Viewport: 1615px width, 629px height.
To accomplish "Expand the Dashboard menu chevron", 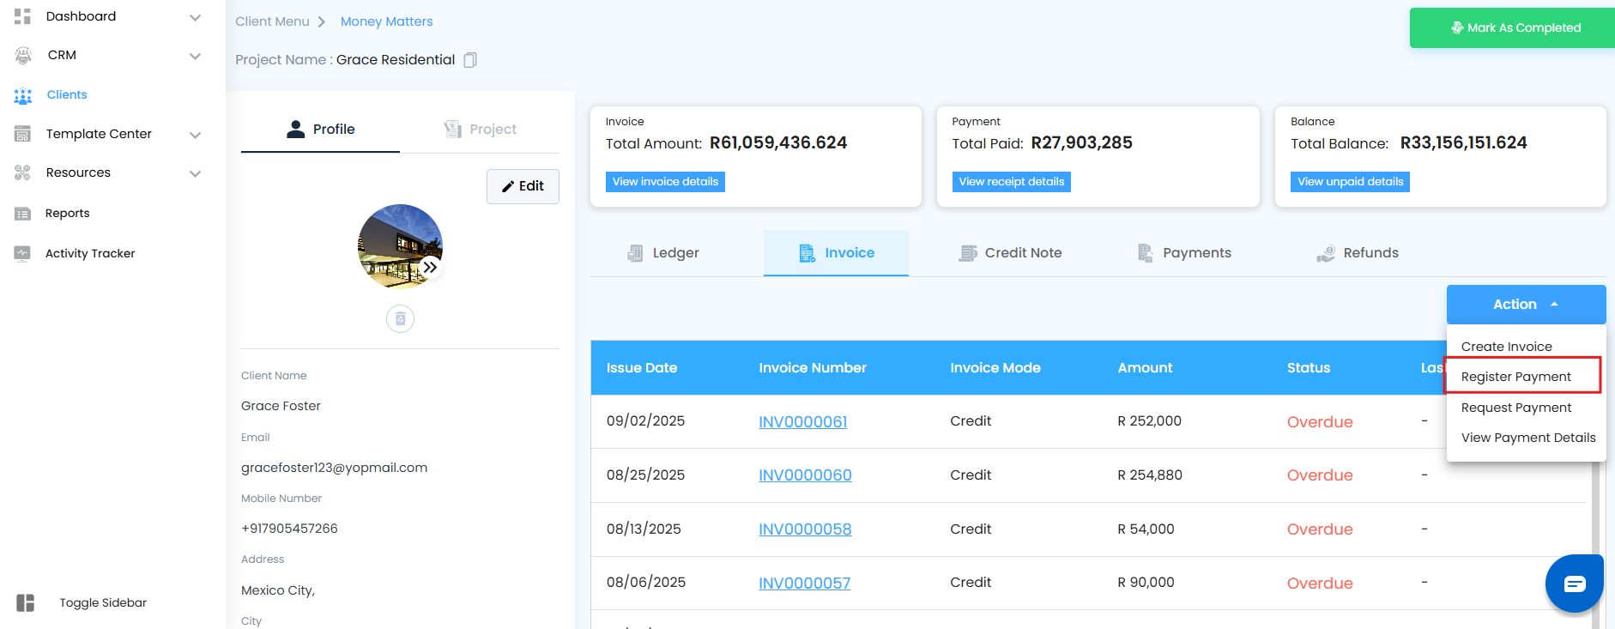I will (x=195, y=17).
